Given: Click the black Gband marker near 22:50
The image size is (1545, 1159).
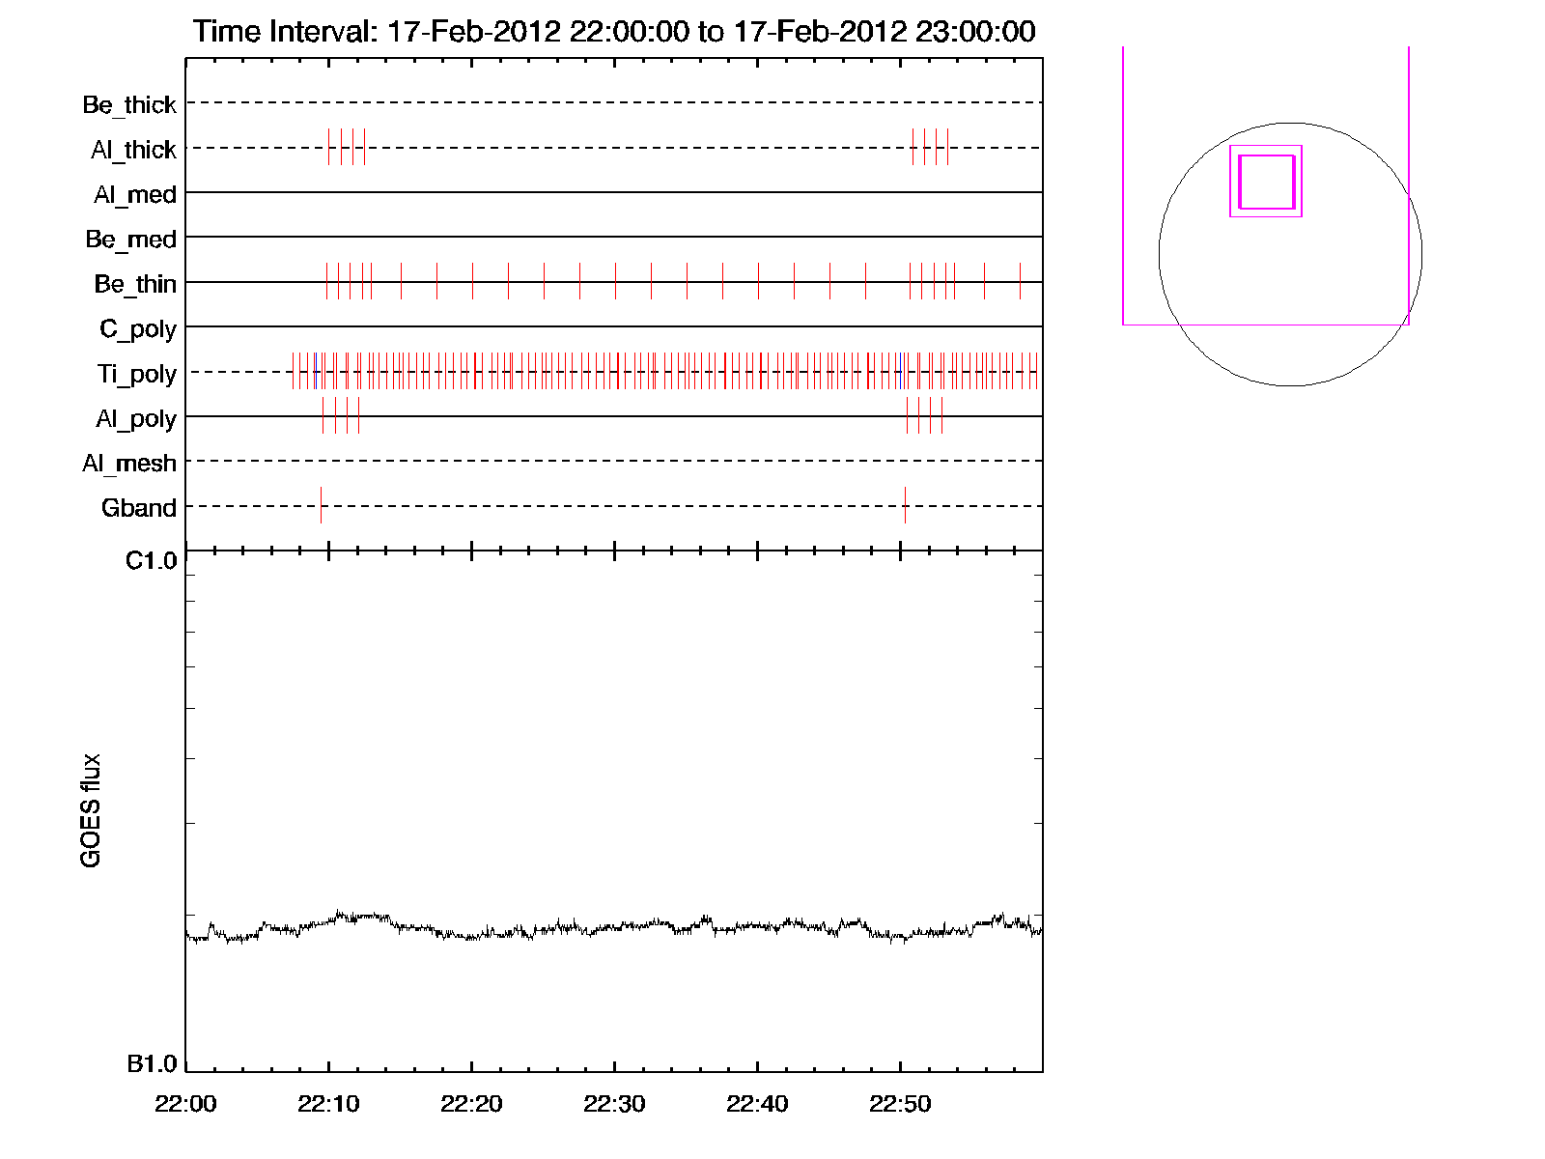Looking at the screenshot, I should point(905,505).
